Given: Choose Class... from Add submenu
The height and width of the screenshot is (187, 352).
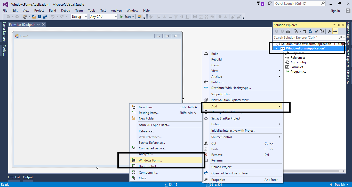Looking at the screenshot, I should 166,178.
